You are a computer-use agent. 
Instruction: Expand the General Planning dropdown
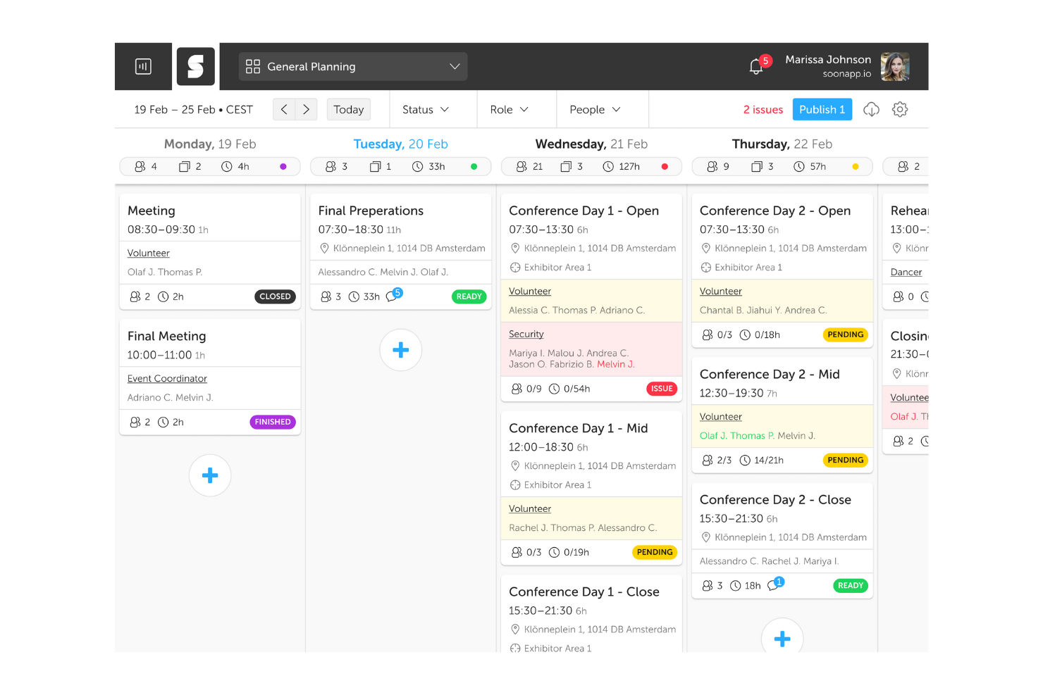[353, 66]
